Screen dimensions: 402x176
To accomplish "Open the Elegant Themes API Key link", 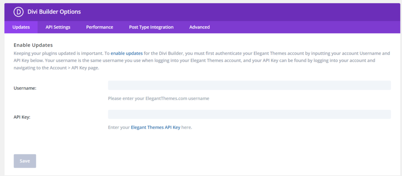I will 155,127.
